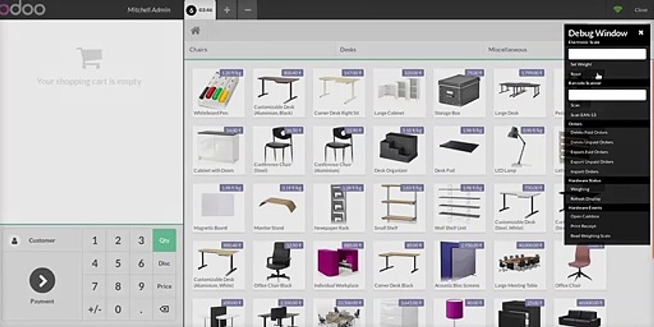
Task: Select the current order tab 6
Action: 200,10
